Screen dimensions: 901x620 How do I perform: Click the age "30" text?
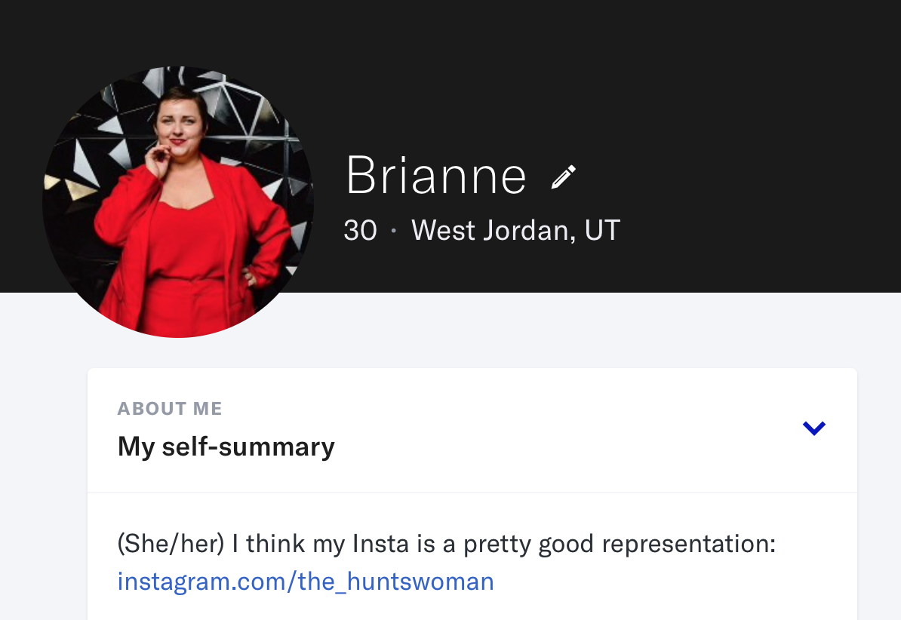(360, 231)
